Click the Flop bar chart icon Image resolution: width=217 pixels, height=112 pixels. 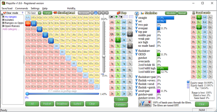[119, 13]
